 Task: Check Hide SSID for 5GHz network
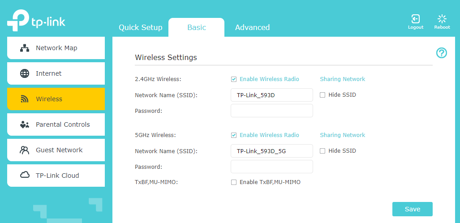pyautogui.click(x=322, y=151)
